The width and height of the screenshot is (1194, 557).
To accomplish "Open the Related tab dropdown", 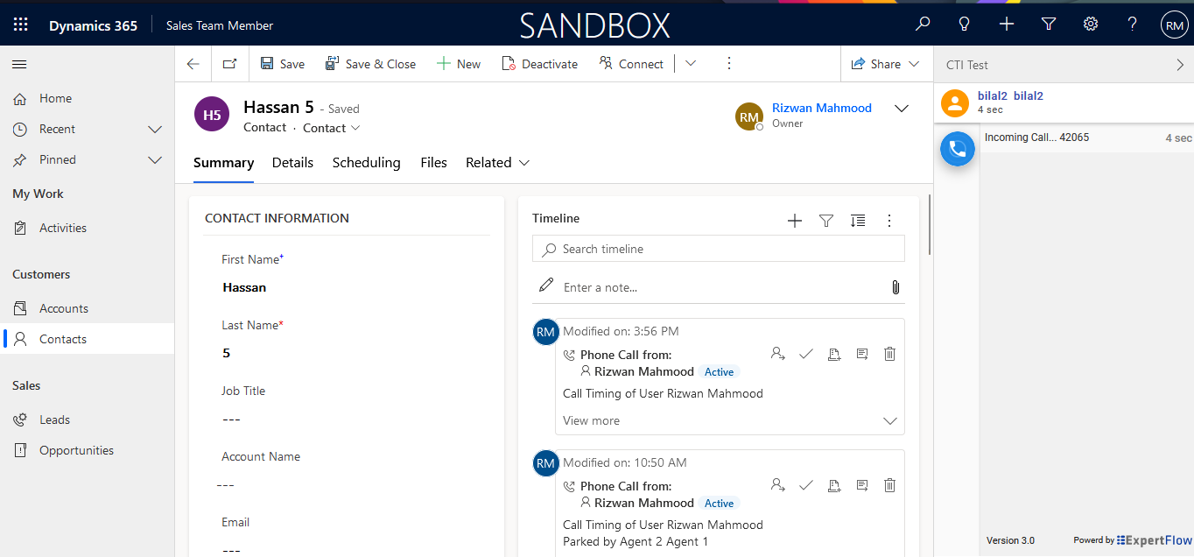I will click(497, 163).
